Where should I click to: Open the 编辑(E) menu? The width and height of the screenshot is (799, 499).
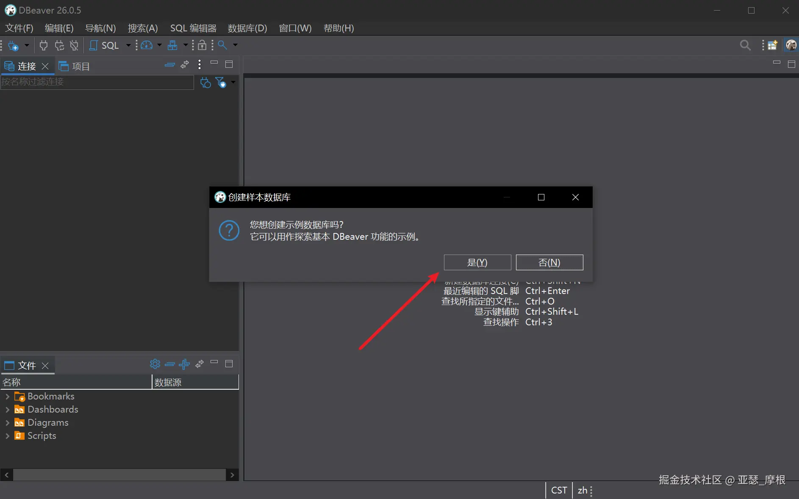(x=59, y=28)
